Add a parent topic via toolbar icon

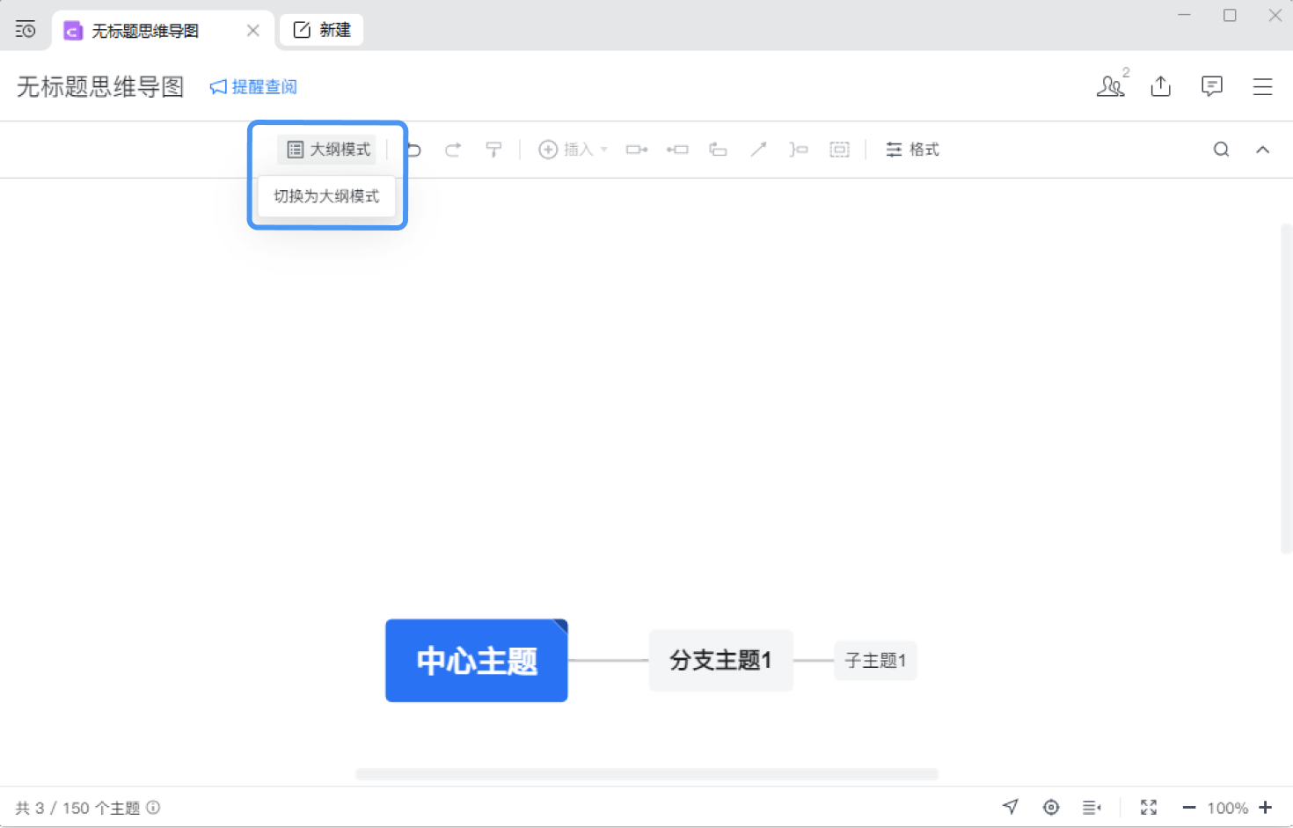(x=677, y=150)
